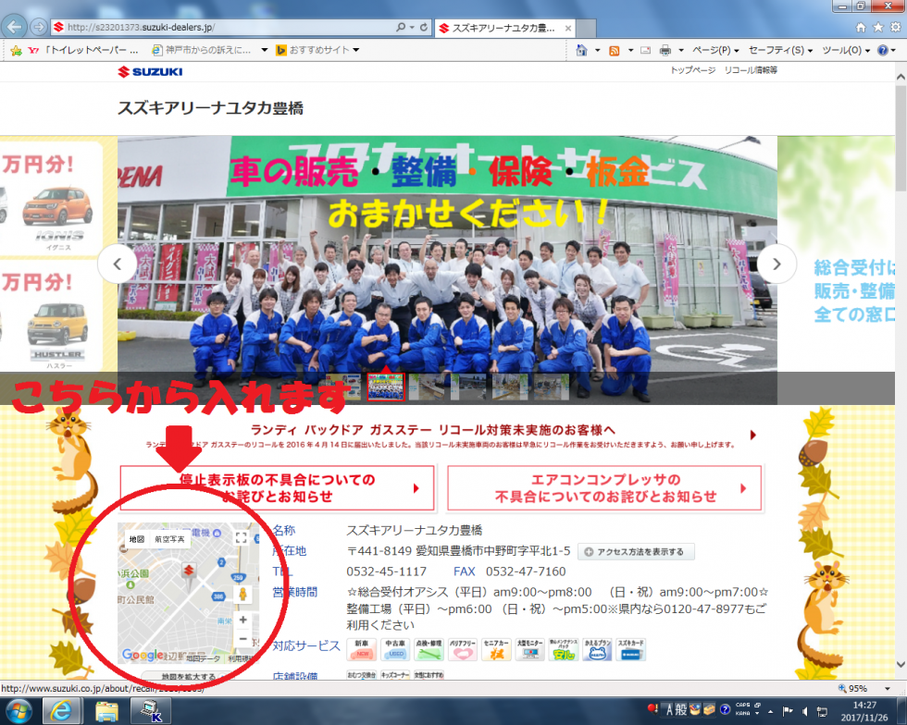The height and width of the screenshot is (725, 907).
Task: Expand the dropdown after 神戸市からの訴えに
Action: (265, 50)
